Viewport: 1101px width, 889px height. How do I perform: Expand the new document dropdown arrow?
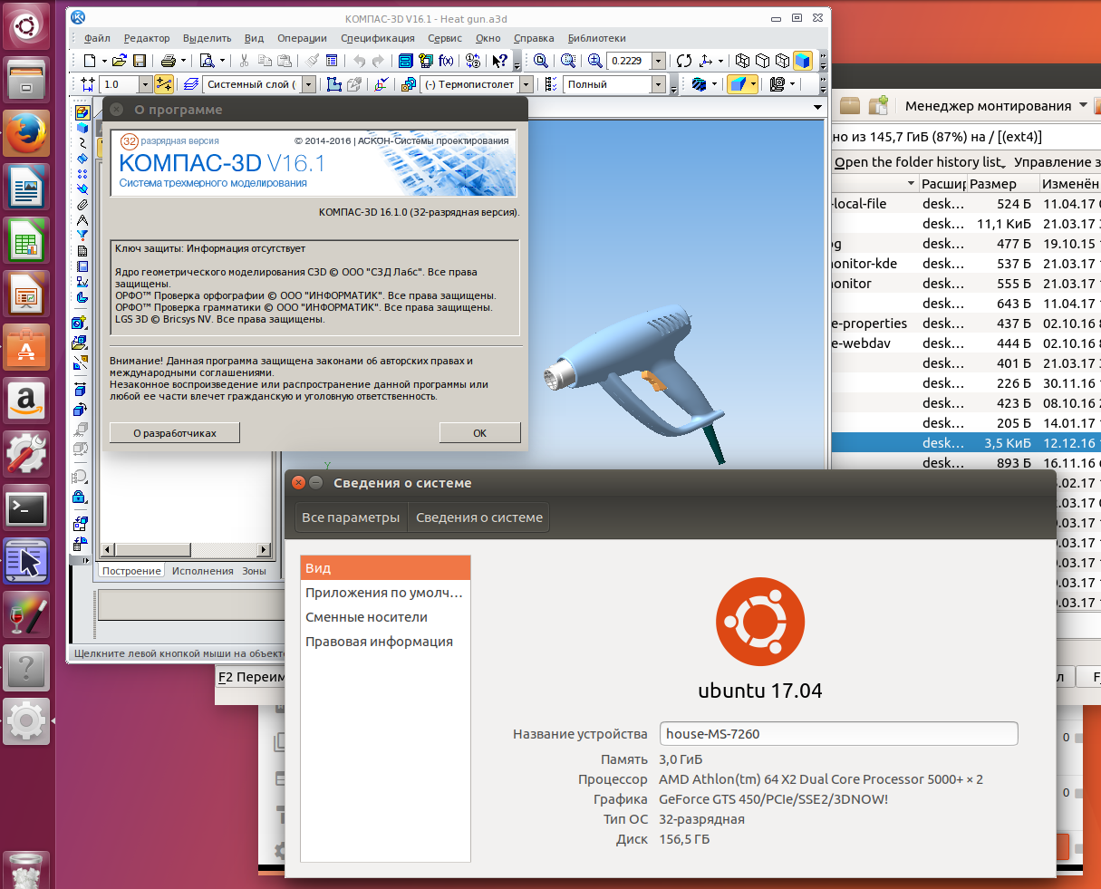104,61
